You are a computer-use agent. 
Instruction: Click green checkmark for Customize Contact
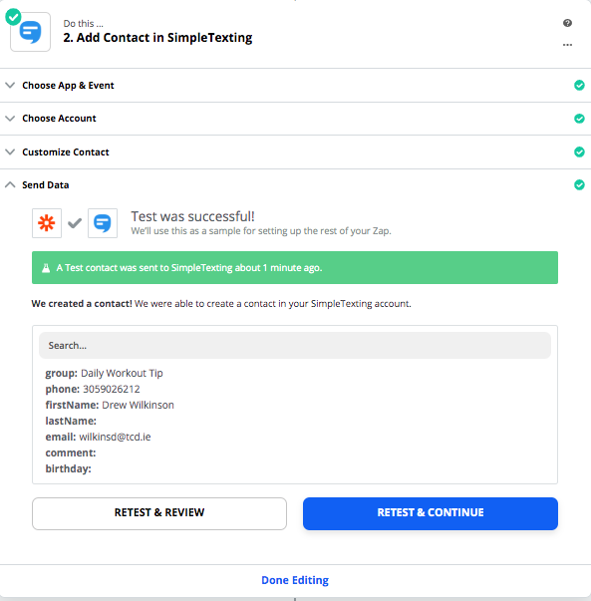coord(579,151)
